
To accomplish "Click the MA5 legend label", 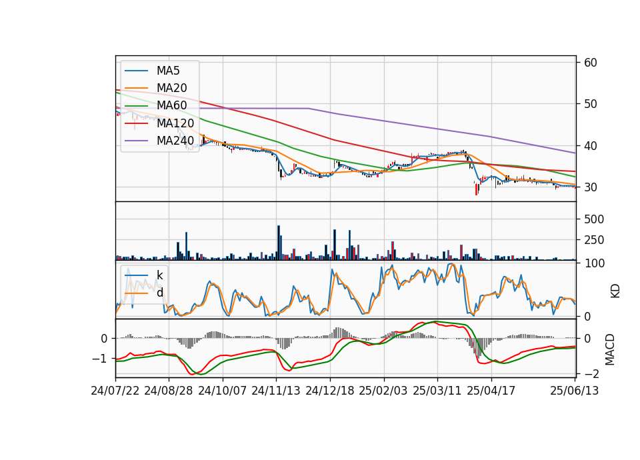I will (168, 71).
